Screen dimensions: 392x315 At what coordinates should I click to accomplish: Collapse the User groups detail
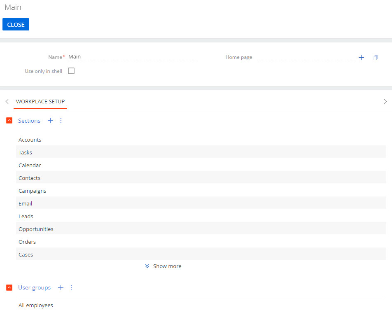(x=9, y=287)
